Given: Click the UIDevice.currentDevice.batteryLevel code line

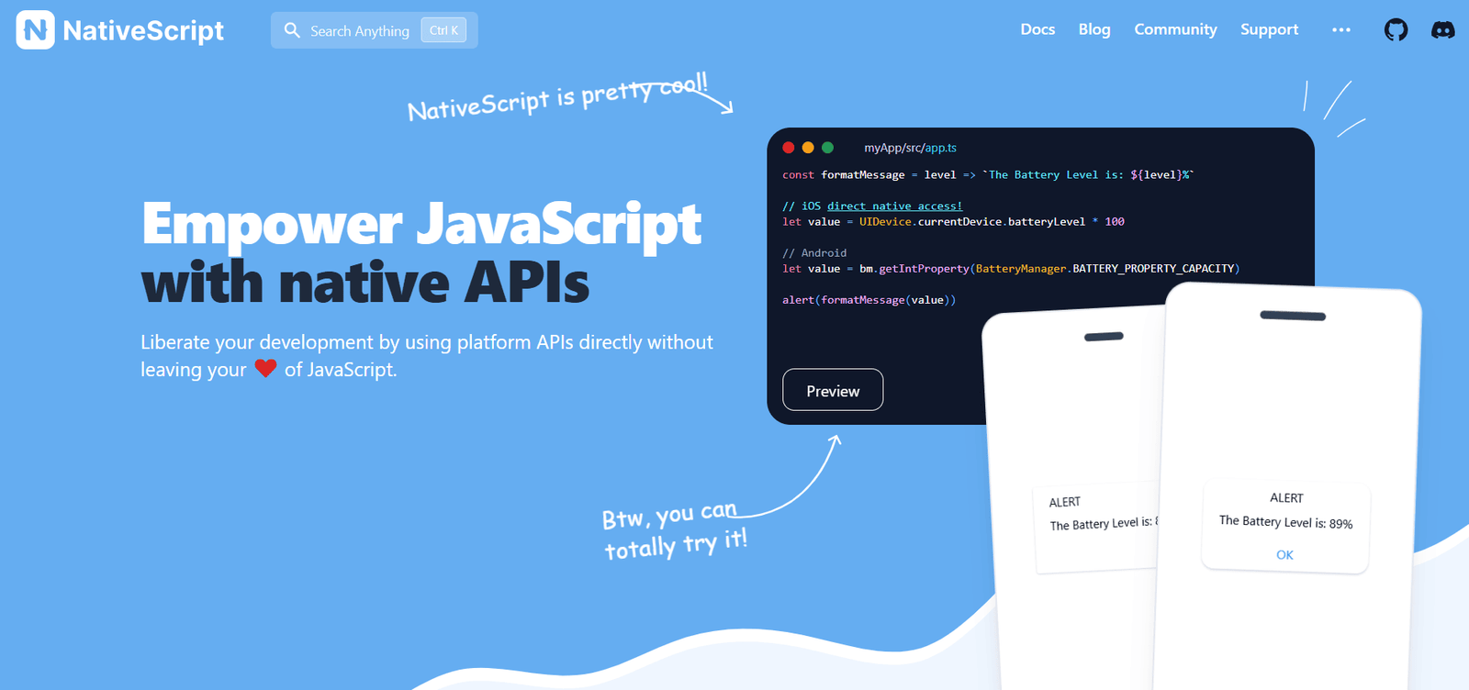Looking at the screenshot, I should 953,222.
